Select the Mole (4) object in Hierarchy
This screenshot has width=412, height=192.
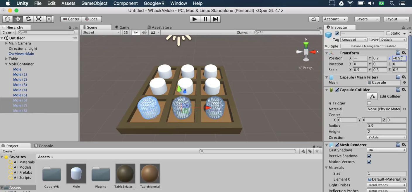click(20, 90)
